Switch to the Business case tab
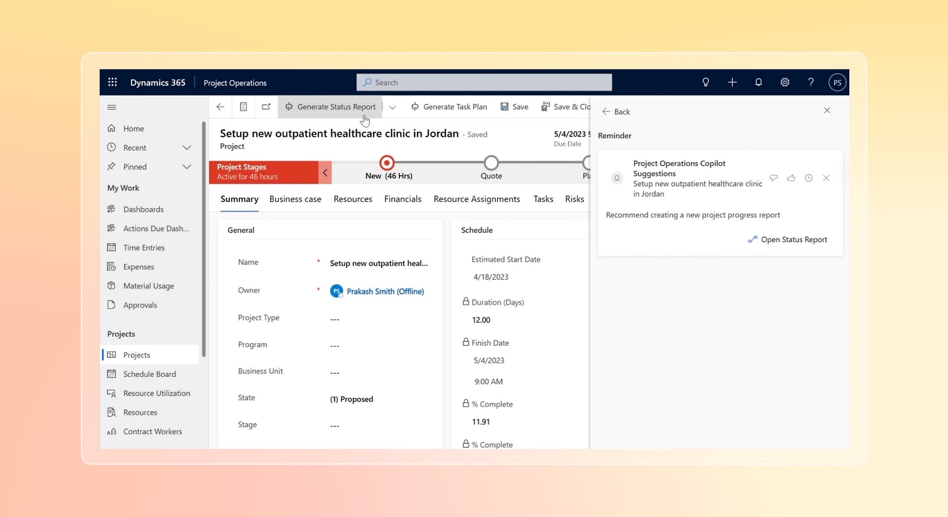The image size is (948, 517). [x=295, y=199]
